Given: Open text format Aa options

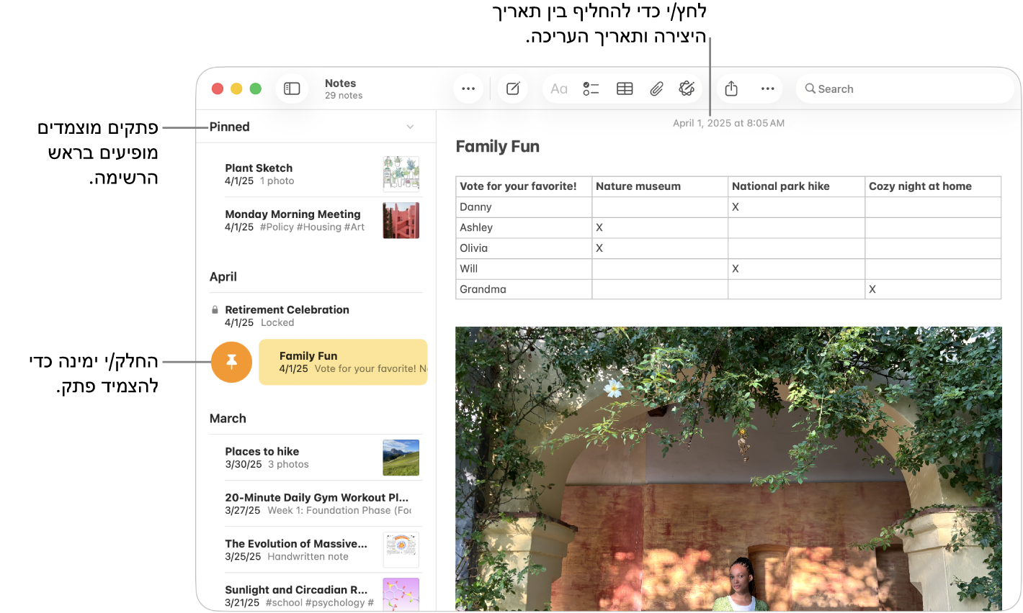Looking at the screenshot, I should pyautogui.click(x=559, y=88).
